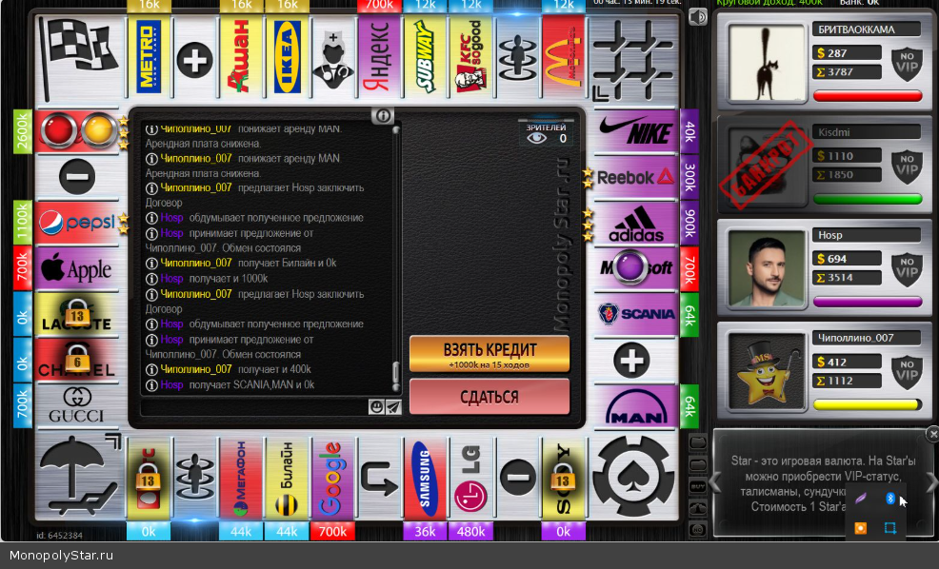Screen dimensions: 939x569
Task: Open Hosp player avatar photo
Action: click(766, 268)
